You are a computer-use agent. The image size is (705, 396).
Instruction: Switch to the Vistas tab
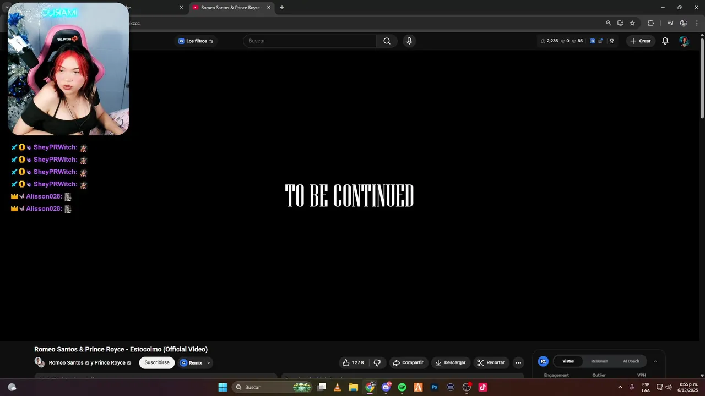coord(568,361)
